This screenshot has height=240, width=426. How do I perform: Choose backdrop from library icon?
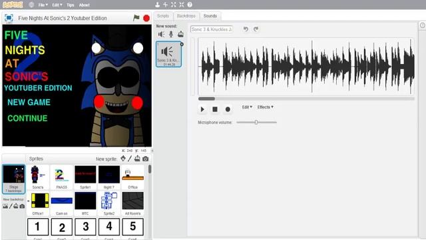pos(5,206)
